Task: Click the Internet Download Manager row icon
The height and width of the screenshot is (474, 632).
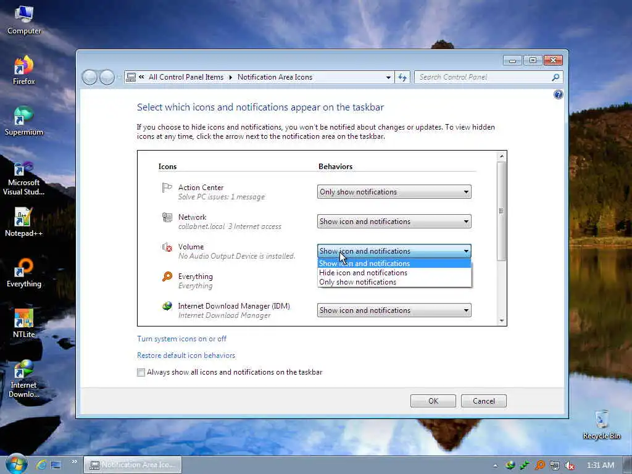Action: point(167,306)
